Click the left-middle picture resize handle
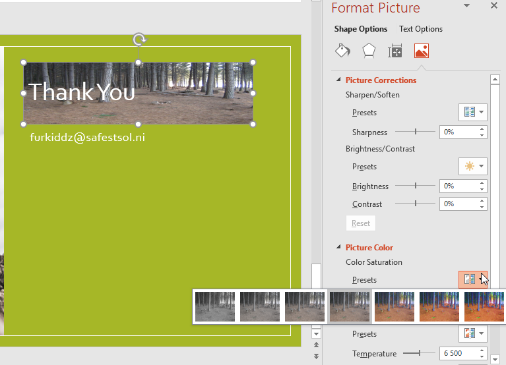 click(x=23, y=93)
